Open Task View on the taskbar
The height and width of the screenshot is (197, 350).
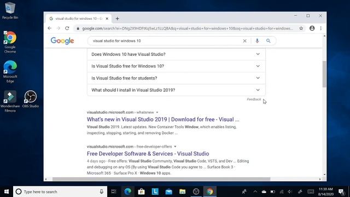tap(114, 192)
